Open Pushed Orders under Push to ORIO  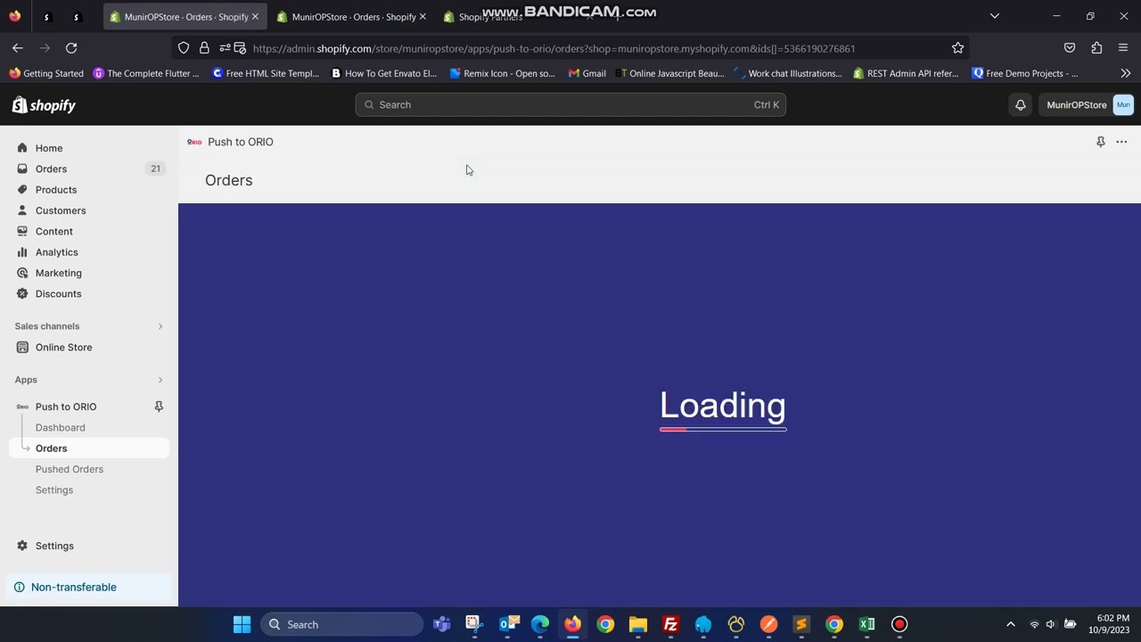70,469
